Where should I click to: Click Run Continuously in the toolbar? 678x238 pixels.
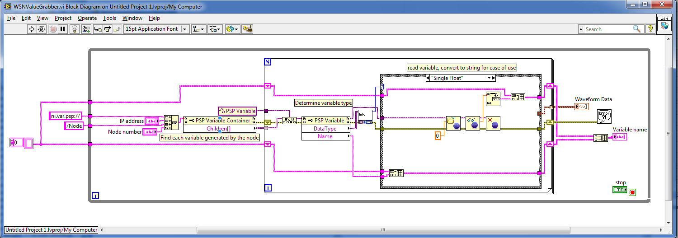tap(42, 29)
